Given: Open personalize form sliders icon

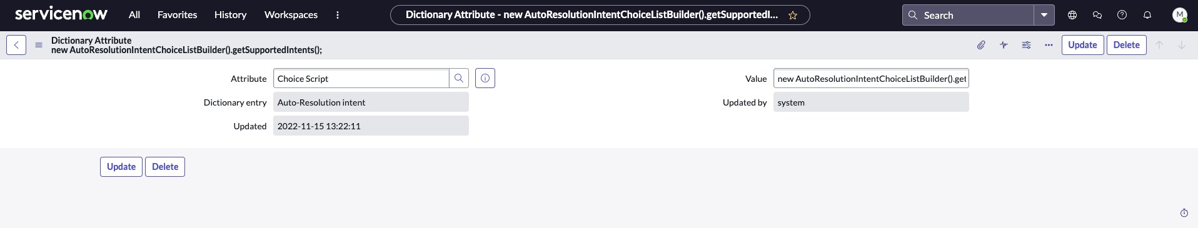Looking at the screenshot, I should [1026, 45].
